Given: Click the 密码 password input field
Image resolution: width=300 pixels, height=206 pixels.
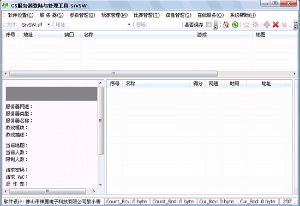Looking at the screenshot, I should click(165, 25).
